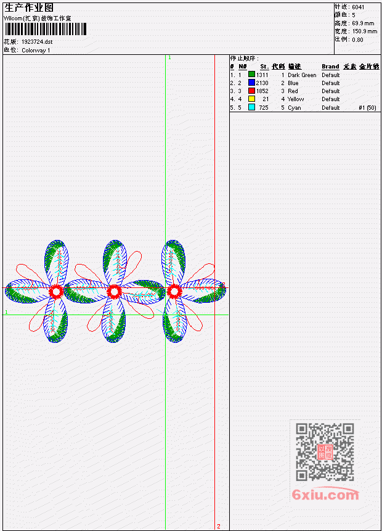Click the 'N#' column header
This screenshot has height=531, width=382.
point(243,67)
